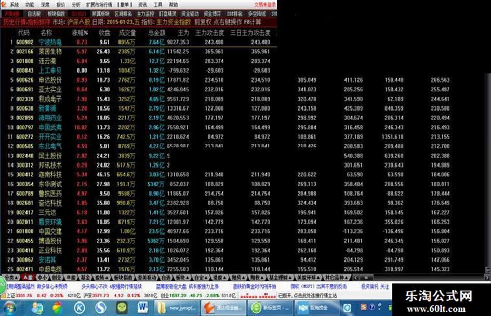Expand the 其它品种 bottom tab
The image size is (491, 316).
tap(337, 278)
